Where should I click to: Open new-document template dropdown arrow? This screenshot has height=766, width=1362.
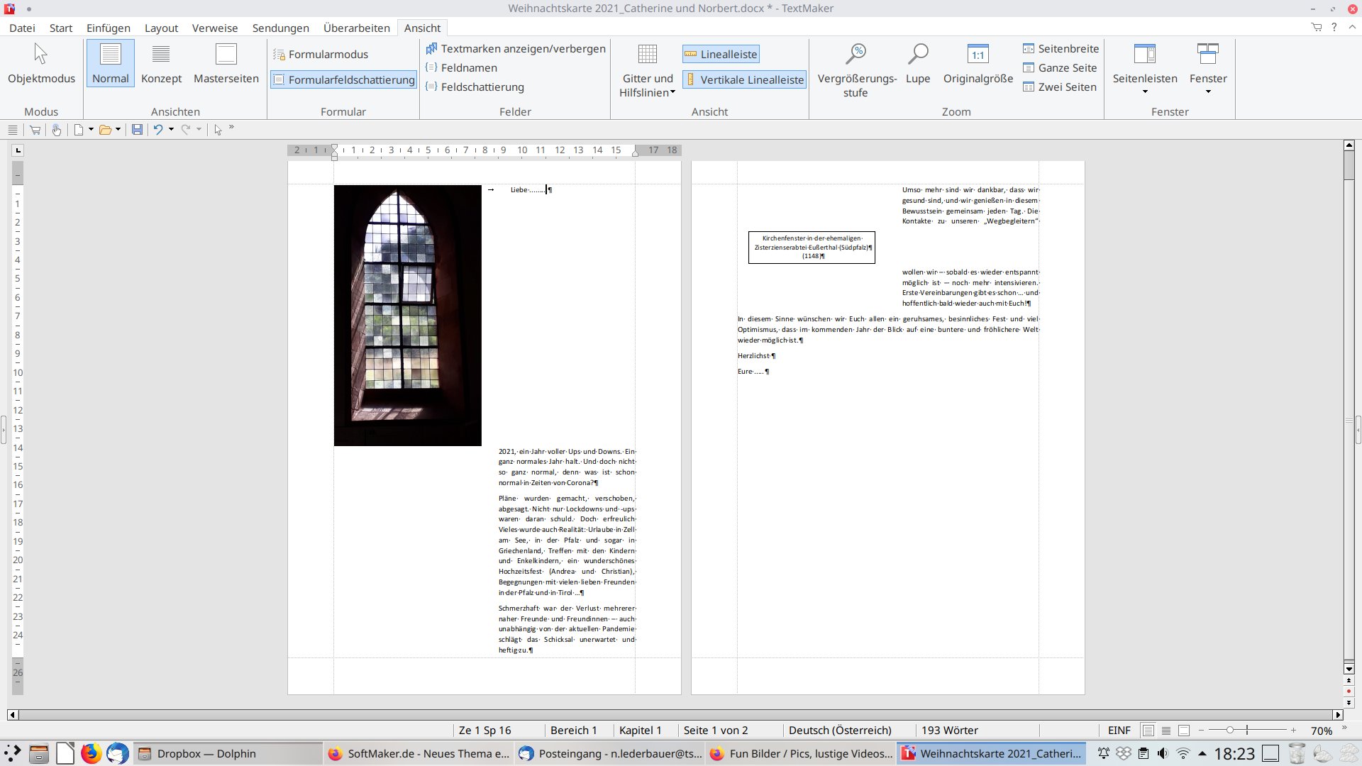91,130
